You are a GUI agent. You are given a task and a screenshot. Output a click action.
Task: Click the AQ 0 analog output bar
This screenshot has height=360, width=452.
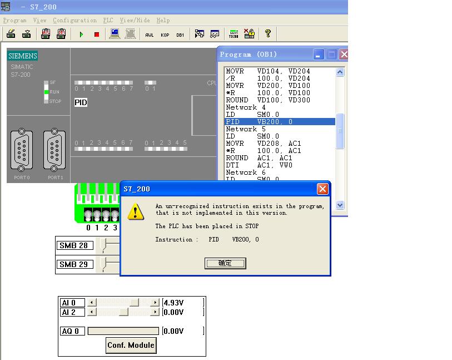point(123,331)
